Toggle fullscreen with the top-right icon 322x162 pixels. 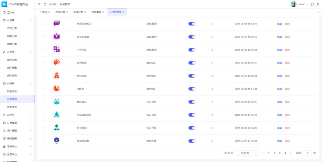(x=312, y=4)
